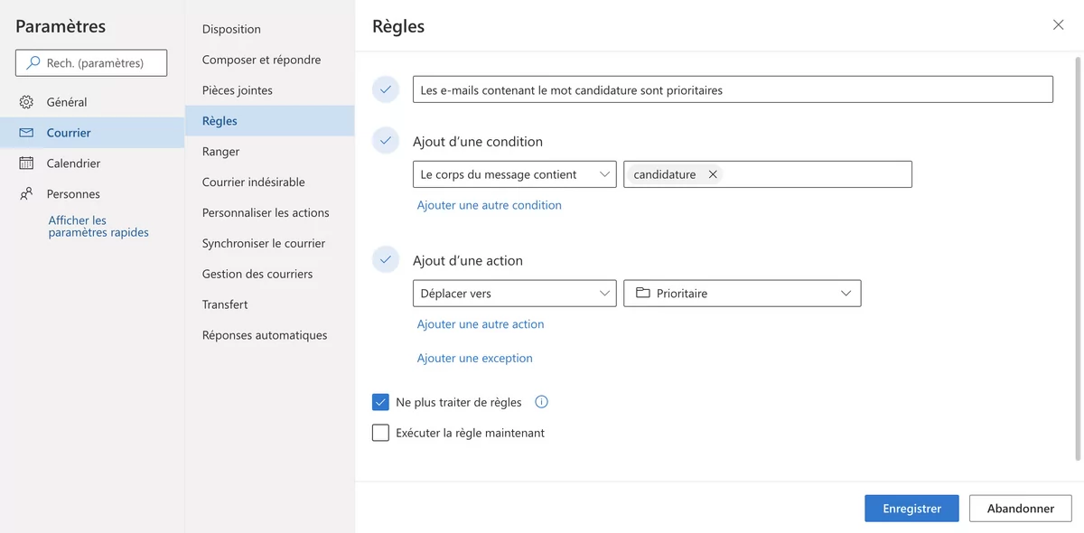1084x533 pixels.
Task: Click the search magnifier icon in settings search
Action: pyautogui.click(x=33, y=63)
